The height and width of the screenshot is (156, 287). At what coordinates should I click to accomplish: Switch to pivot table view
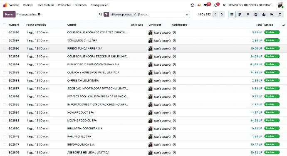tap(264, 14)
